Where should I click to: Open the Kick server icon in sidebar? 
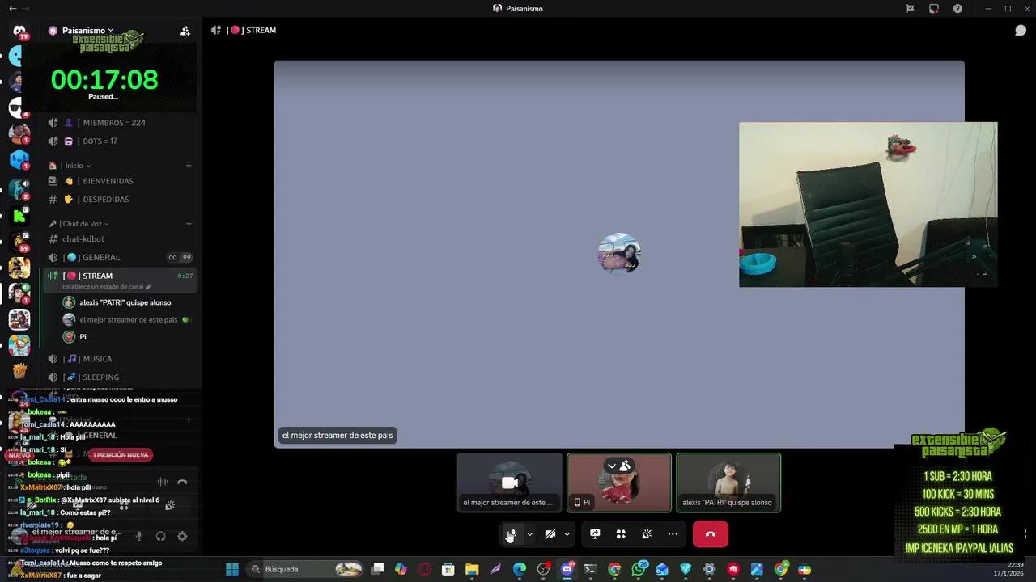point(19,216)
